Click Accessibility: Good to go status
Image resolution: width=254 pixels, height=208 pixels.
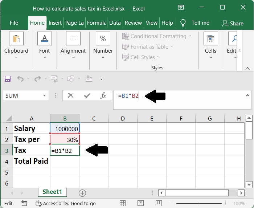(x=66, y=203)
